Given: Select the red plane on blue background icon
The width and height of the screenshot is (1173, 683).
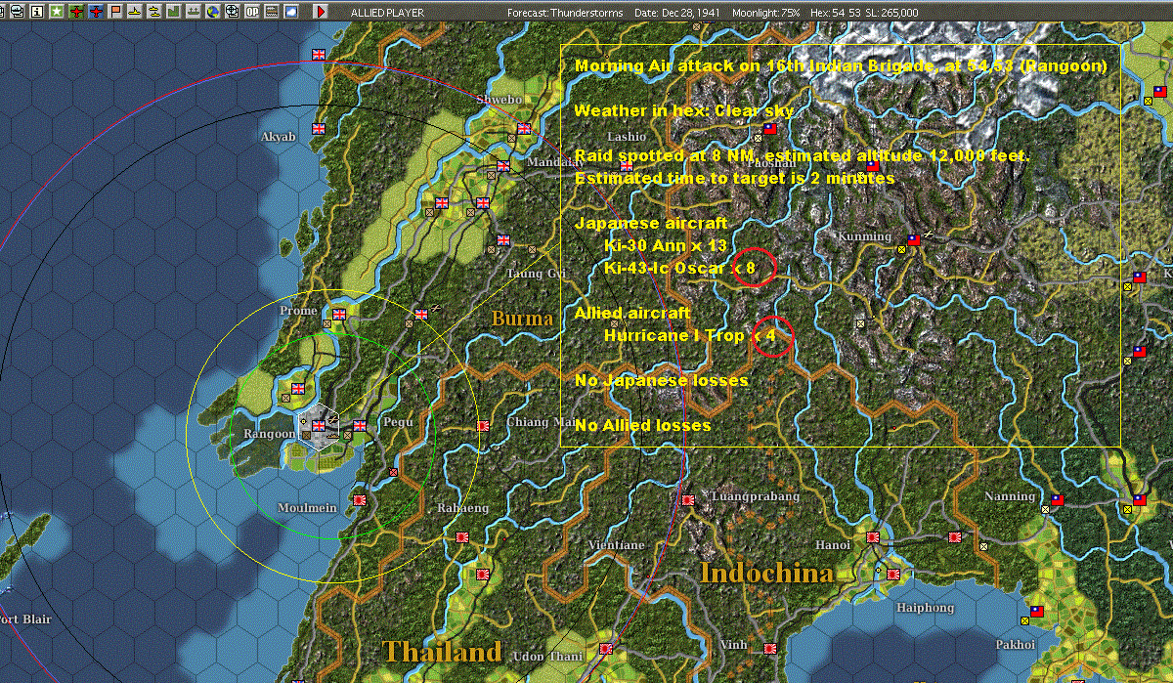Looking at the screenshot, I should pyautogui.click(x=96, y=12).
